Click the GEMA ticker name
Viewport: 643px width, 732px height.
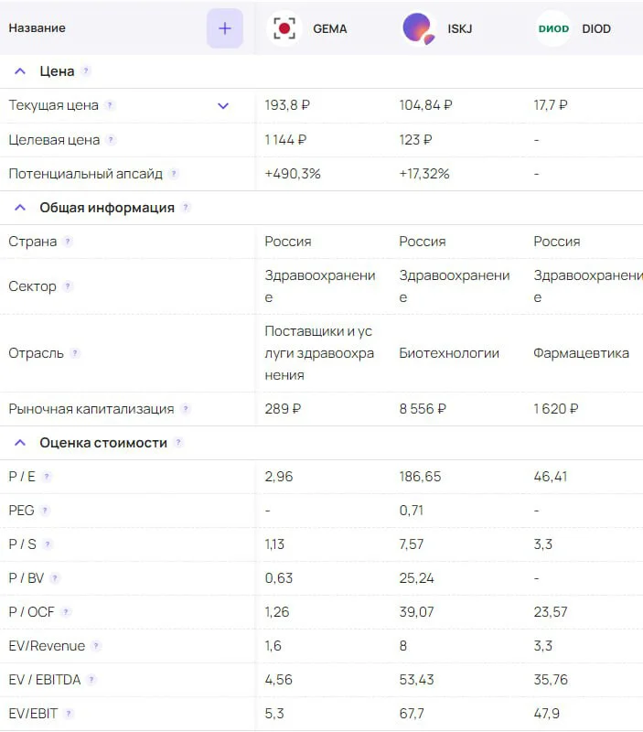click(330, 29)
